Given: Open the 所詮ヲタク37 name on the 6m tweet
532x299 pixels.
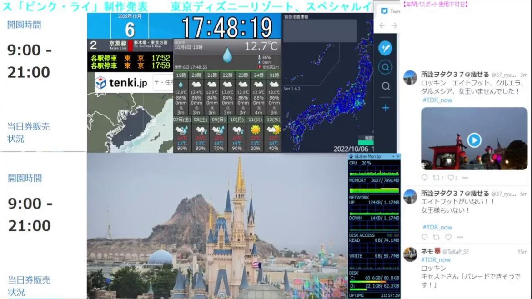Looking at the screenshot, I should (455, 193).
